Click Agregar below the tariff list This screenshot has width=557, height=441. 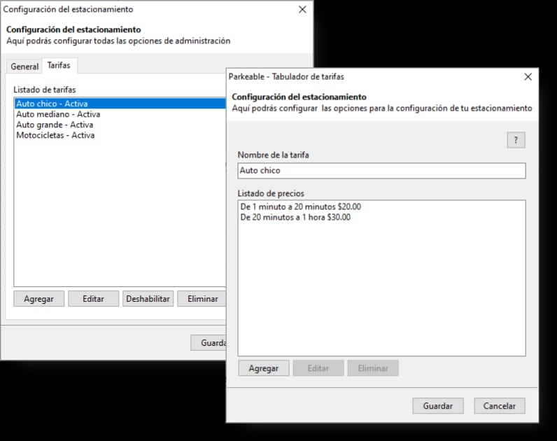[x=38, y=298]
